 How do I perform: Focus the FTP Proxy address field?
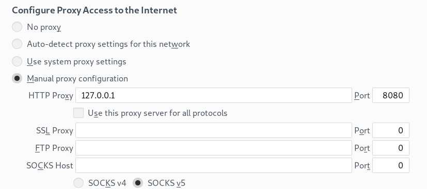[x=214, y=148]
